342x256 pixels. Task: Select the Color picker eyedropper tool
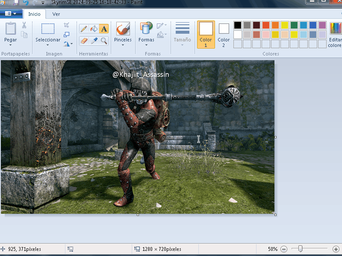(x=94, y=41)
